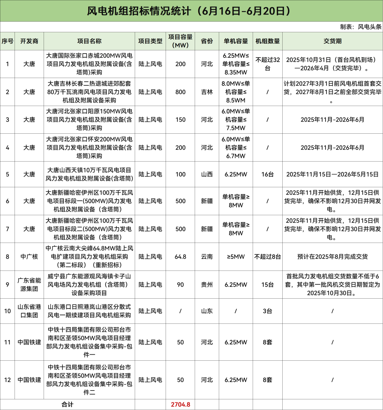This screenshot has width=383, height=410.
Task: Select the 贵州 province cell
Action: click(207, 285)
